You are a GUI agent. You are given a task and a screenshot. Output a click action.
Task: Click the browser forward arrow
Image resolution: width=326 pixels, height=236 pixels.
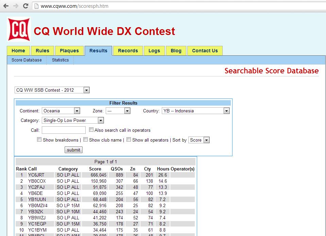(16, 6)
